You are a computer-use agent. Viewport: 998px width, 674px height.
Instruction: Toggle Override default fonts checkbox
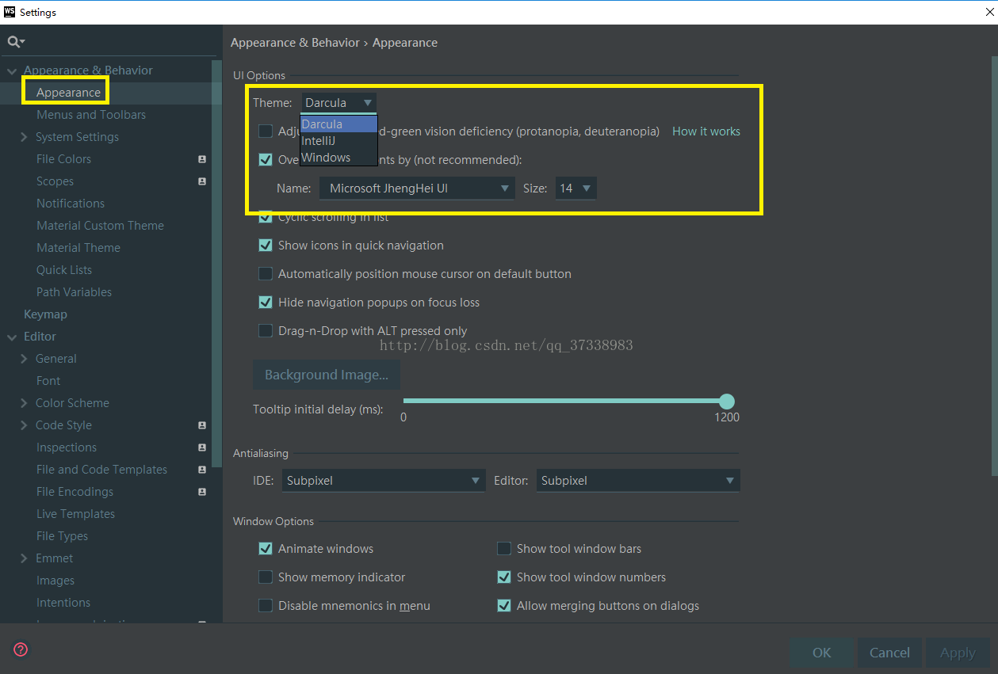266,160
